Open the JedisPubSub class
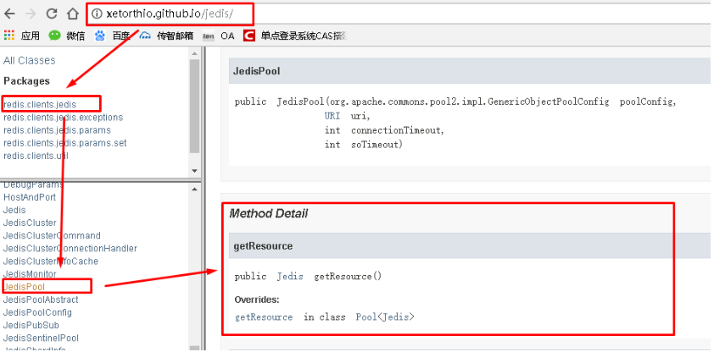 31,325
